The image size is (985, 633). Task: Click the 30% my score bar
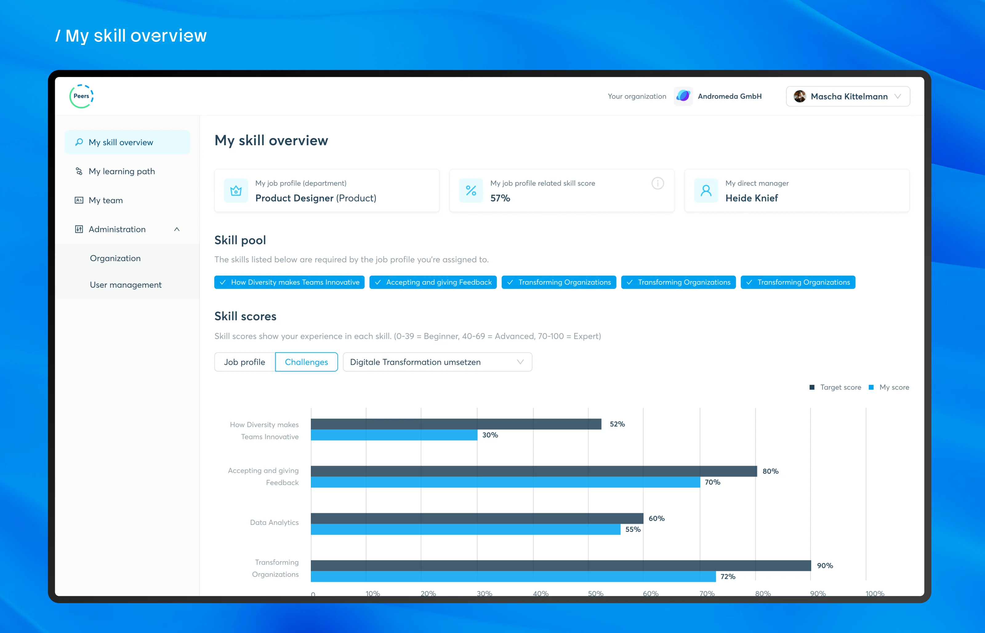click(394, 435)
